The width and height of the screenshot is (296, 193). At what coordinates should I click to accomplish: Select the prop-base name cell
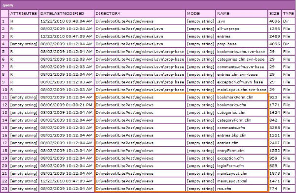(242, 44)
